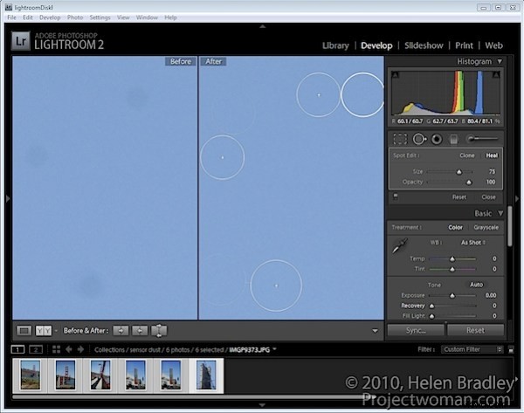The image size is (524, 413).
Task: Collapse the Histogram panel
Action: click(500, 61)
